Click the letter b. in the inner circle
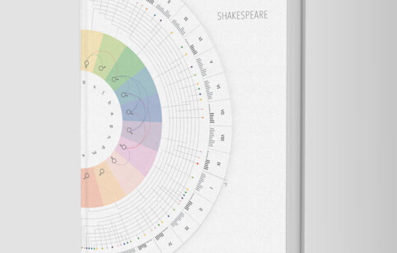This screenshot has height=253, width=397. [109, 102]
